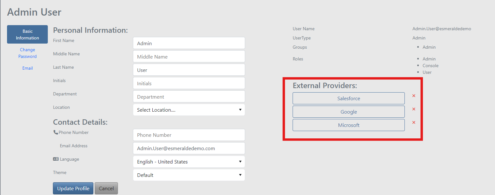
Task: Open the Select Location dropdown
Action: coord(189,110)
